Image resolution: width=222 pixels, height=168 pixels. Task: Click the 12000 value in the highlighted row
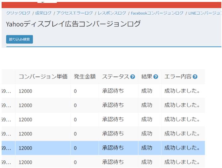pyautogui.click(x=25, y=148)
